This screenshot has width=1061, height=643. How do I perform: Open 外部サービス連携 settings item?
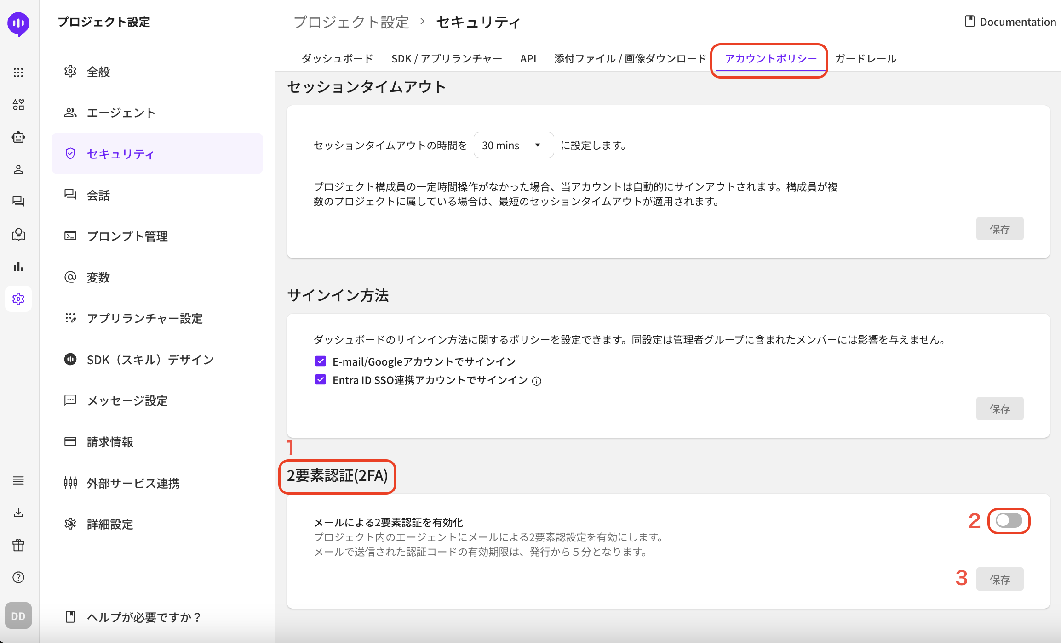pos(133,483)
